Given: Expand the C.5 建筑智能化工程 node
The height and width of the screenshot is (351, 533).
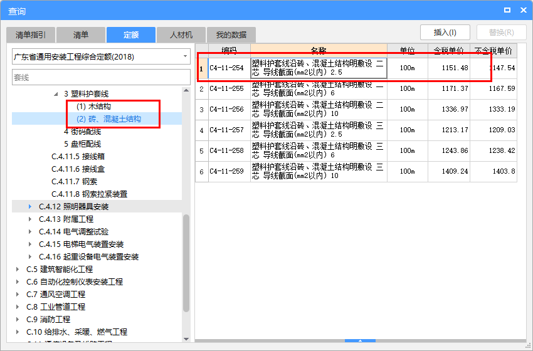Looking at the screenshot, I should coord(18,270).
